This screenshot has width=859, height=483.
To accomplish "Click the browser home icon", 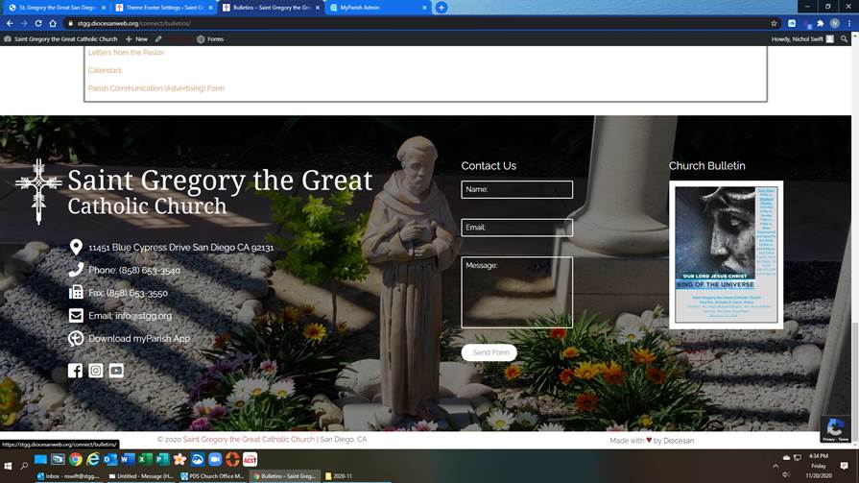I will coord(53,23).
